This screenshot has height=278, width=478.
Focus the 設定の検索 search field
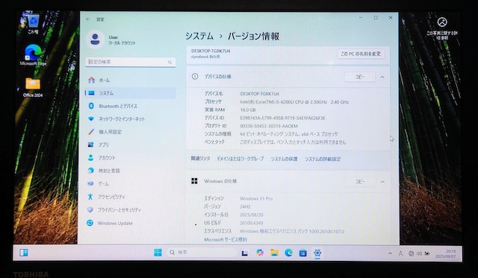tap(131, 62)
